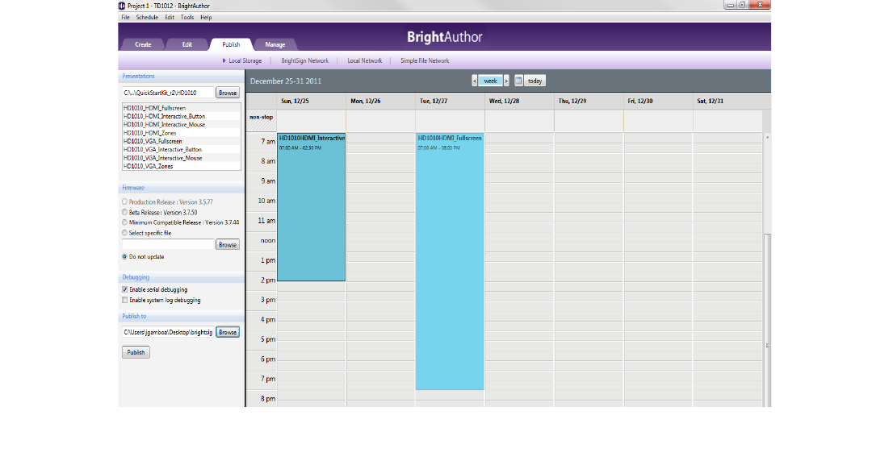Select HD1010_VGA_Interactive_Button in presentation list
Image resolution: width=872 pixels, height=465 pixels.
click(x=182, y=150)
